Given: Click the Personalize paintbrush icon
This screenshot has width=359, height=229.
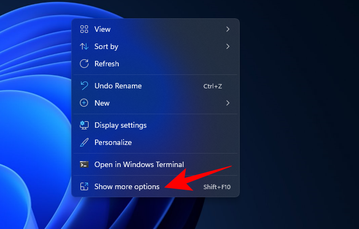Looking at the screenshot, I should pyautogui.click(x=84, y=142).
